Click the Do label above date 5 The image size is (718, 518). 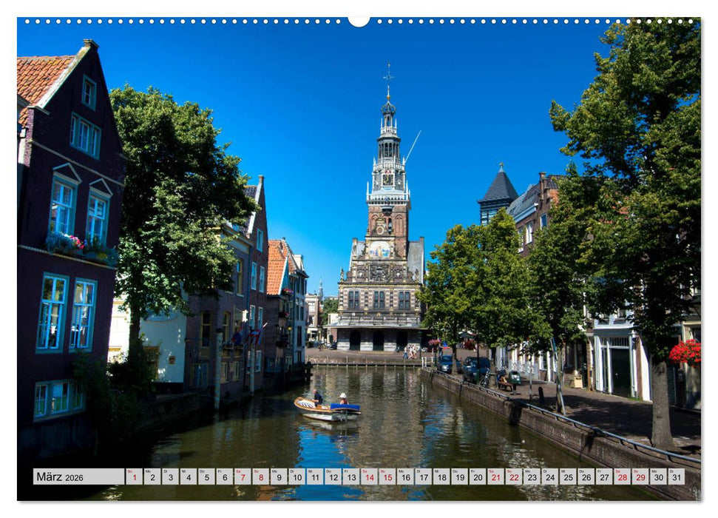[x=203, y=472]
